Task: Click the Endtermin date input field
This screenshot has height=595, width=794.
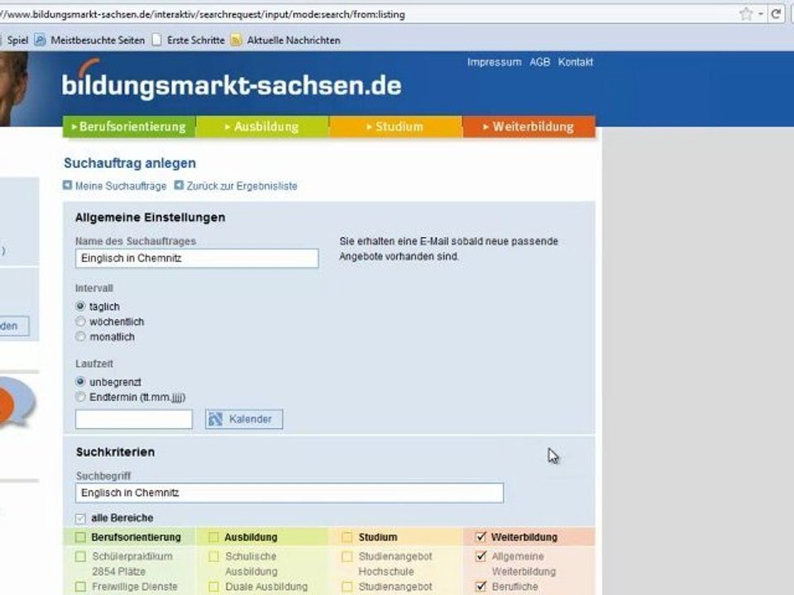Action: 134,420
